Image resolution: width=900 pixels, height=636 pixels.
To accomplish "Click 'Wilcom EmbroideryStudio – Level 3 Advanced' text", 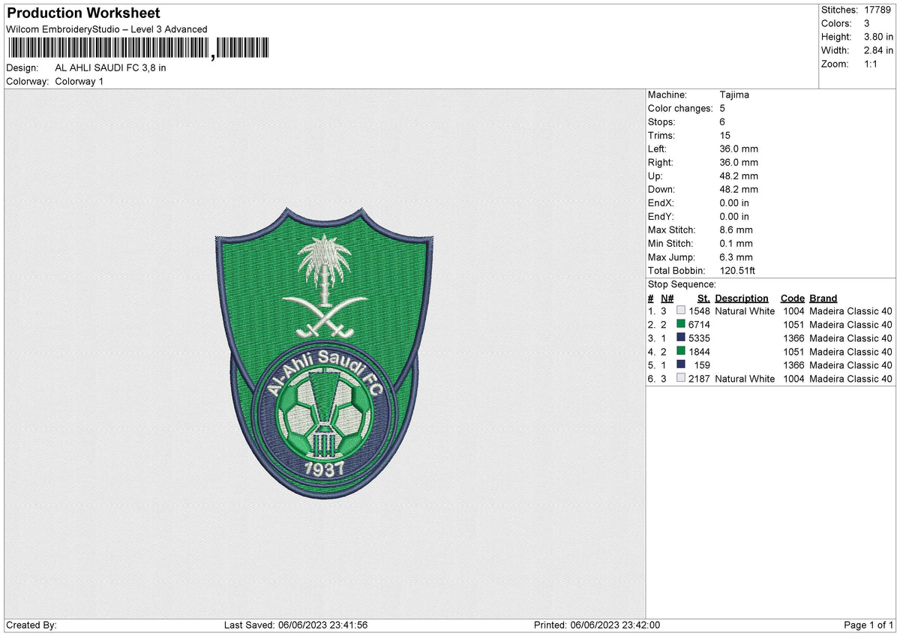I will tap(106, 29).
